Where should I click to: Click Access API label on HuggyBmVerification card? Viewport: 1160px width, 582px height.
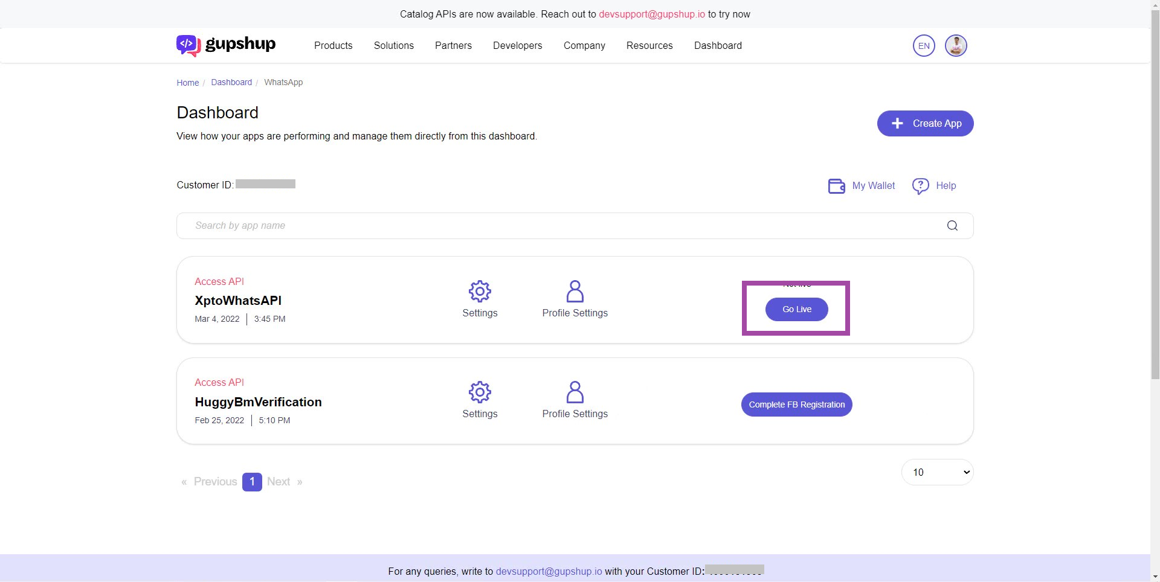pos(219,382)
